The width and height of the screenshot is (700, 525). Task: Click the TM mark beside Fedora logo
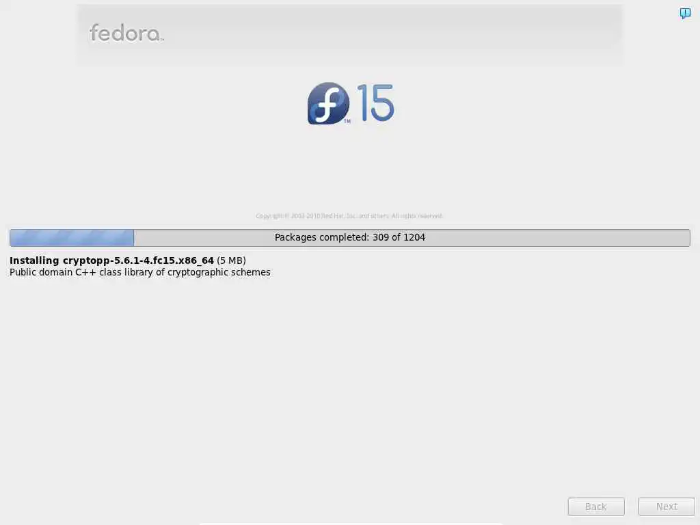pyautogui.click(x=347, y=121)
